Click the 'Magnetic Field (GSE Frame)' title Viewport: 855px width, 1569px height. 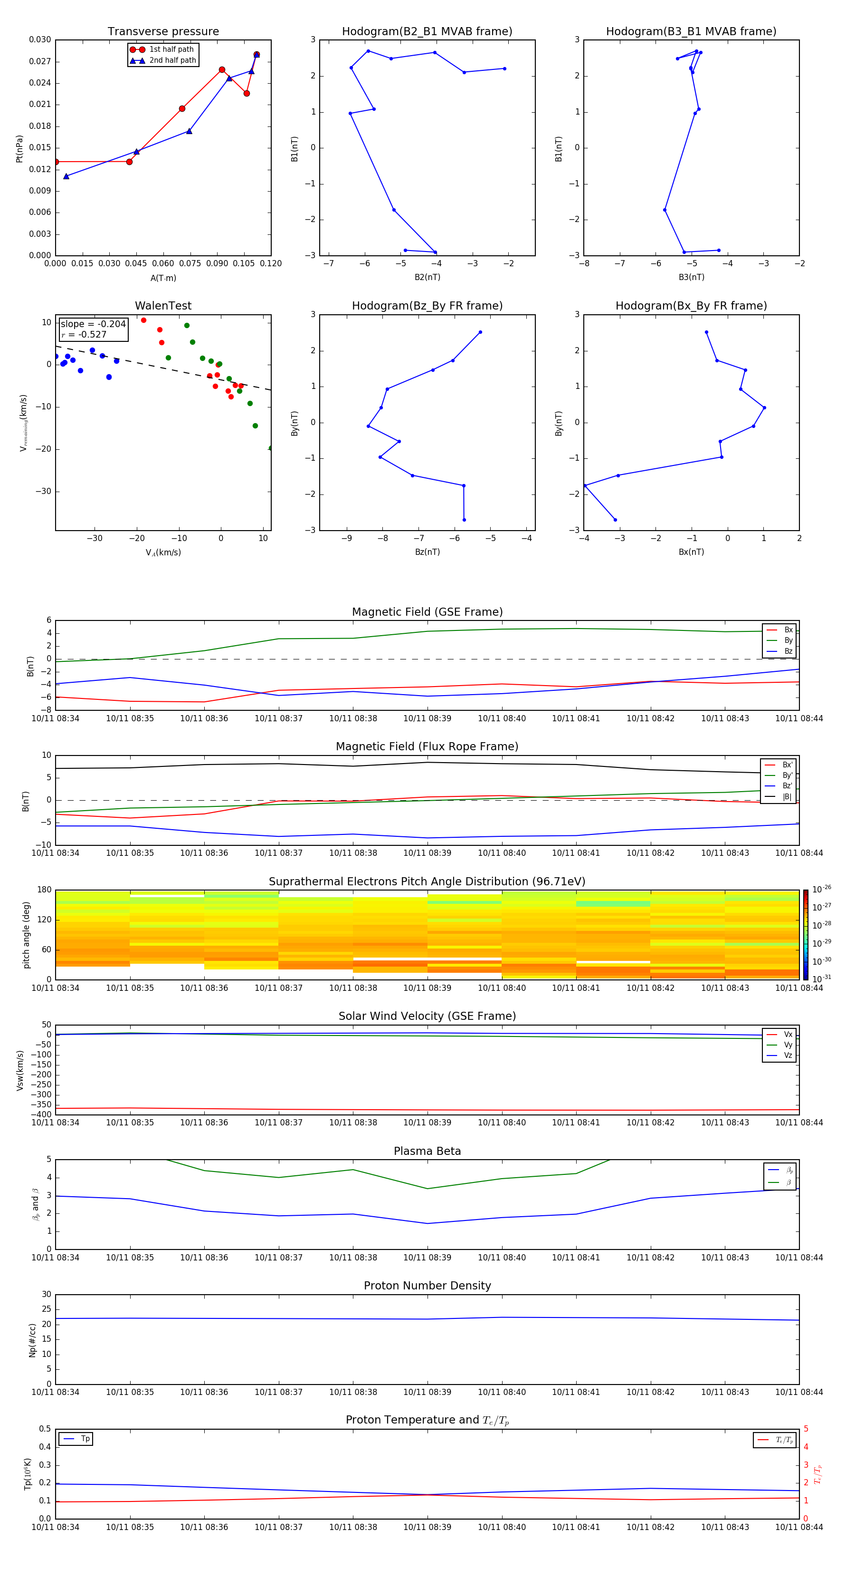[427, 612]
